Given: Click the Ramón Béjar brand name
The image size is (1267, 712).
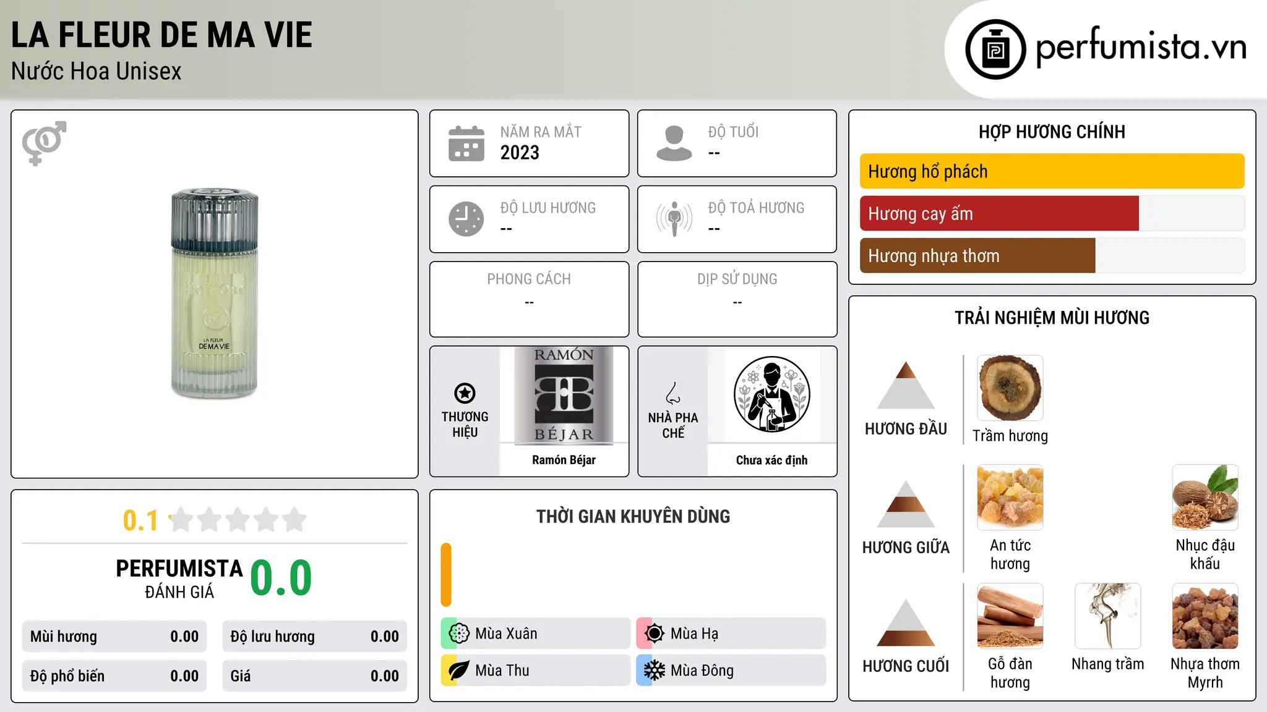Looking at the screenshot, I should pyautogui.click(x=564, y=460).
